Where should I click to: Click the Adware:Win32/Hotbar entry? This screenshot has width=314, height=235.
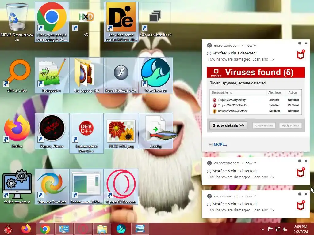232,111
